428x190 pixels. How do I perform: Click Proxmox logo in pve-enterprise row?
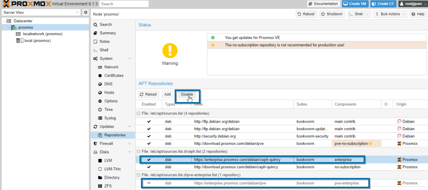coord(399,183)
